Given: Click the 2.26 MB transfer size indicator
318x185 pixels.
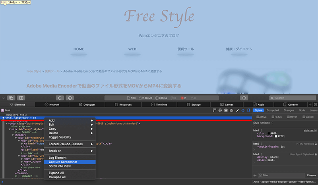Looking at the screenshot, I should pyautogui.click(x=145, y=98).
